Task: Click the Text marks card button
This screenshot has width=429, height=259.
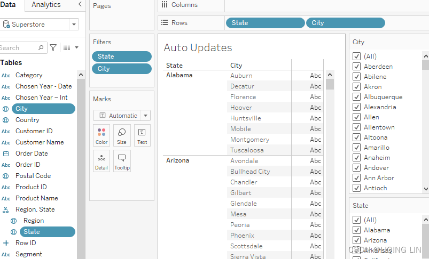Action: (142, 135)
